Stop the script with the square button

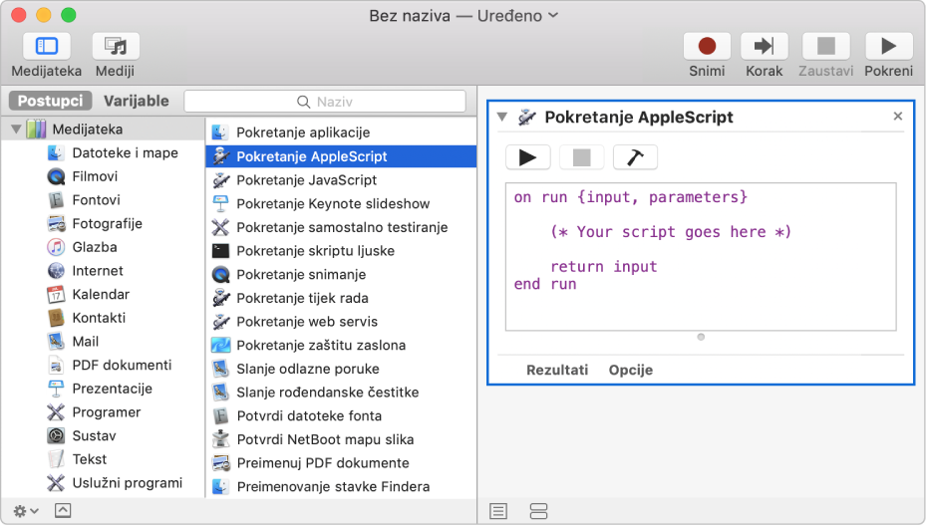[581, 157]
